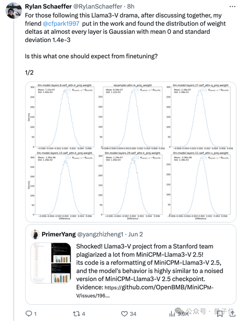Open Rylan Schaeffer's profile avatar
242x321 pixels.
click(14, 10)
